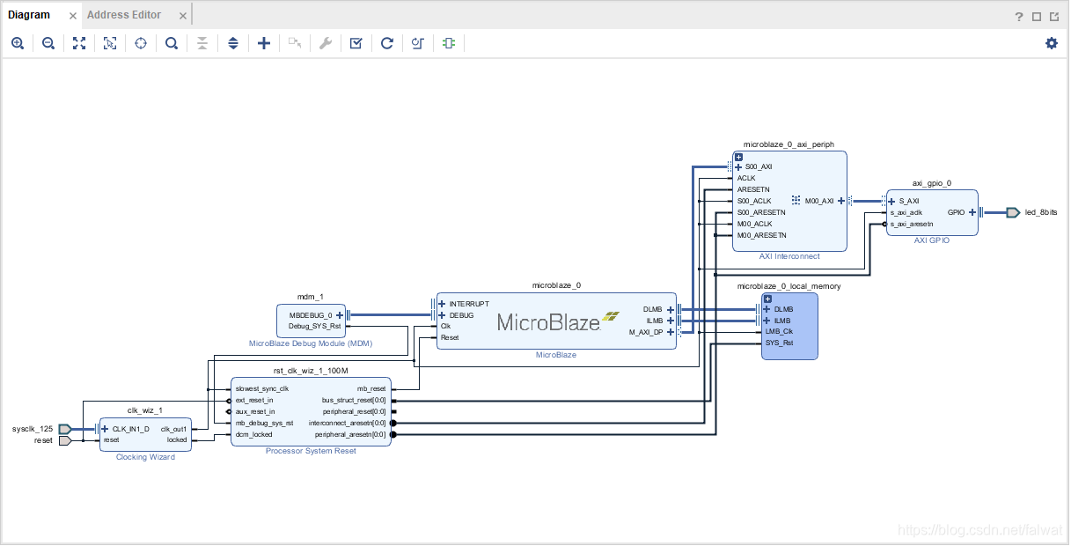Select the Processor System Reset label
The width and height of the screenshot is (1071, 546).
311,450
